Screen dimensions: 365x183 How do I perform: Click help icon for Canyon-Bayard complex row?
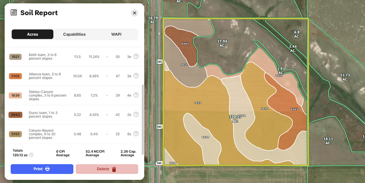[136, 134]
